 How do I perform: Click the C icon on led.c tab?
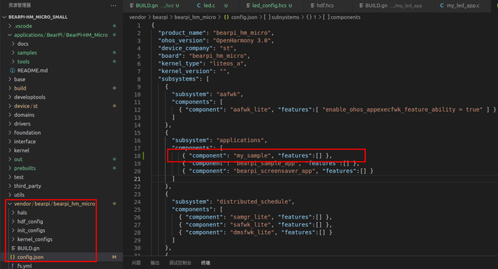point(199,6)
